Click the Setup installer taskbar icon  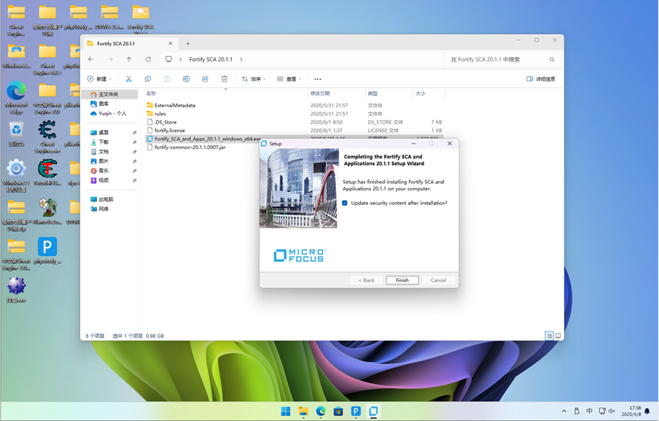373,411
